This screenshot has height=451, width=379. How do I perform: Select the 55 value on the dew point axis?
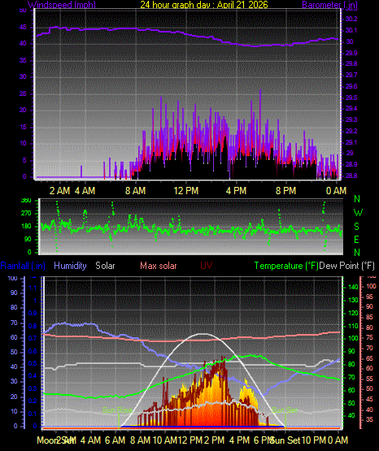click(x=369, y=379)
